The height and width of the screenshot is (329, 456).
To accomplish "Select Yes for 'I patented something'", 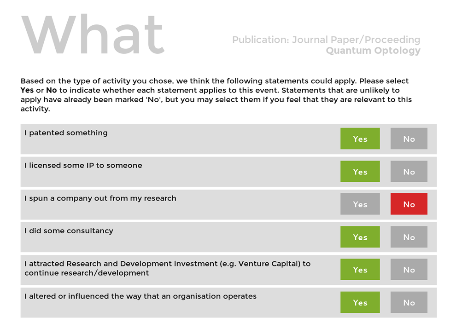I will pyautogui.click(x=360, y=139).
